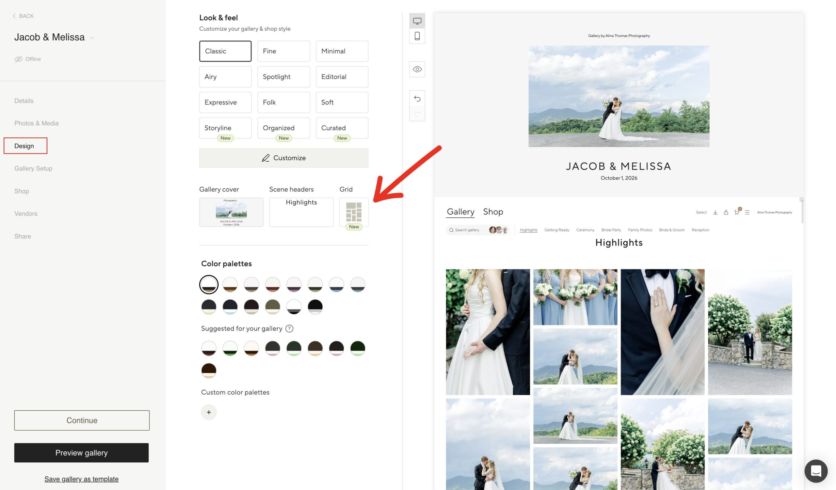Select the solid brown suggested palette
Viewport: 836px width, 490px height.
point(209,370)
